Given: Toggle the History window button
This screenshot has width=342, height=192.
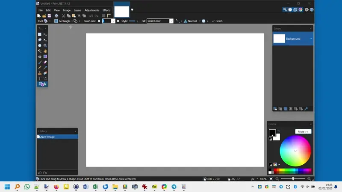Looking at the screenshot, I should pyautogui.click(x=290, y=9).
